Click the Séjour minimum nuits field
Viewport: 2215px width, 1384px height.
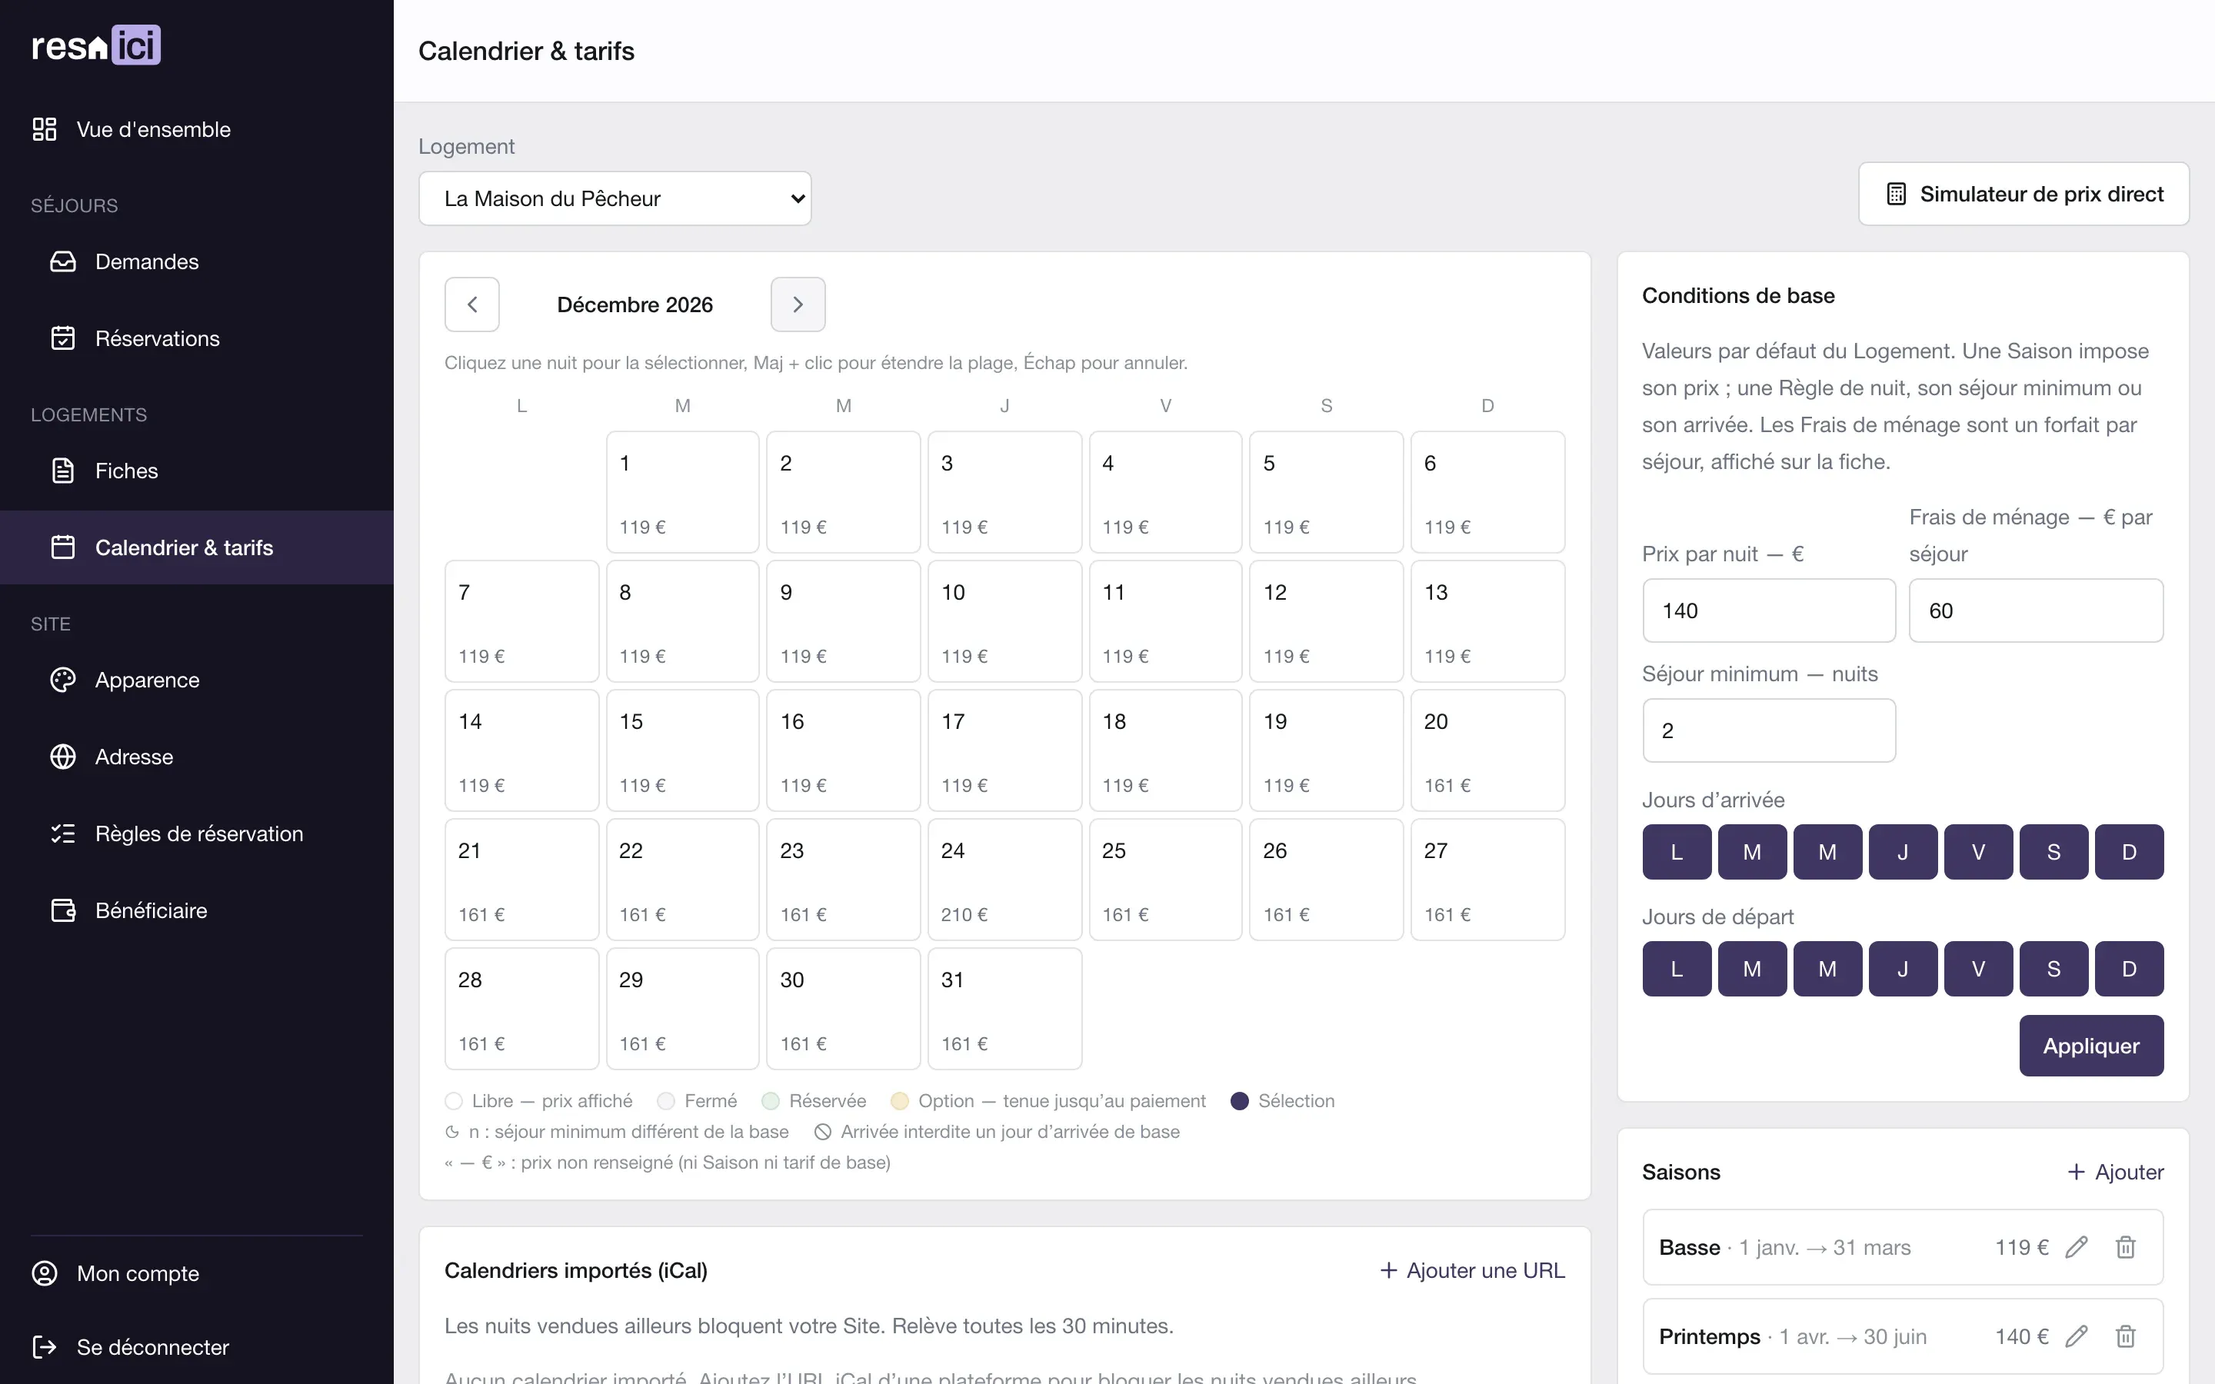pos(1768,730)
